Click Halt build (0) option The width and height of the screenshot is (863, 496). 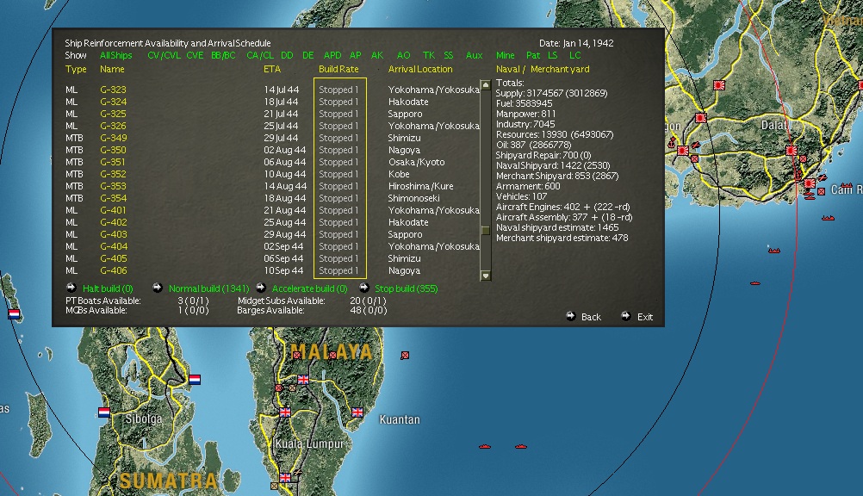[108, 288]
